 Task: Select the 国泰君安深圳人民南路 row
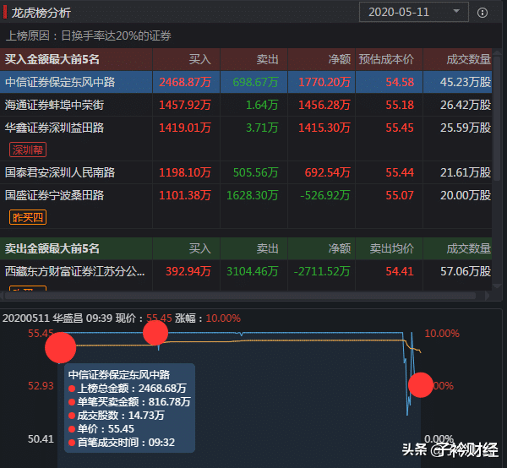[246, 172]
